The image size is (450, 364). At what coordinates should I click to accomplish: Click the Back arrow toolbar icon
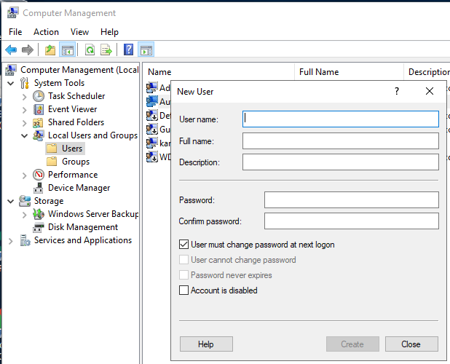click(11, 50)
